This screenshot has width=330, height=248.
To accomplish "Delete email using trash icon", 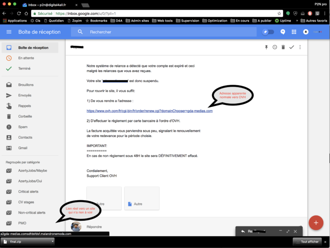I will (x=283, y=47).
